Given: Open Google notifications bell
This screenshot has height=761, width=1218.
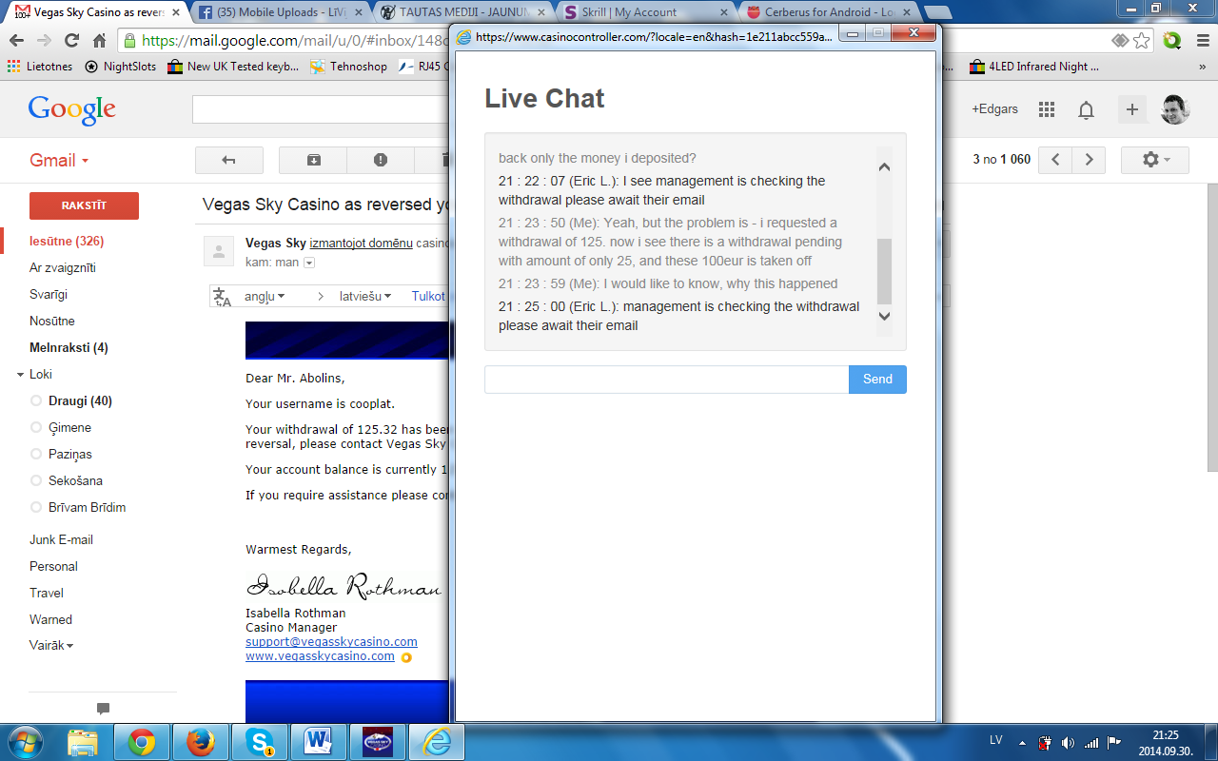Looking at the screenshot, I should click(1086, 109).
